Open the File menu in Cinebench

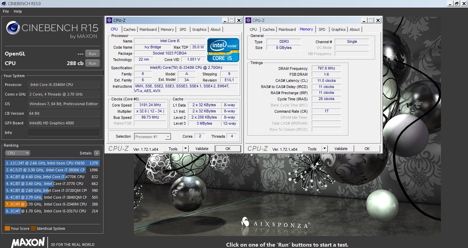6,11
